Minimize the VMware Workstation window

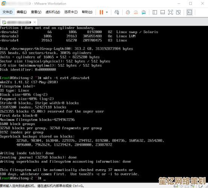(179, 4)
